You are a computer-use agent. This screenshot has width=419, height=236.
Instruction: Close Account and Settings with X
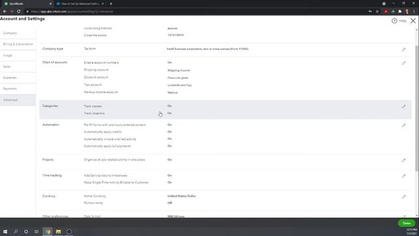[x=413, y=20]
